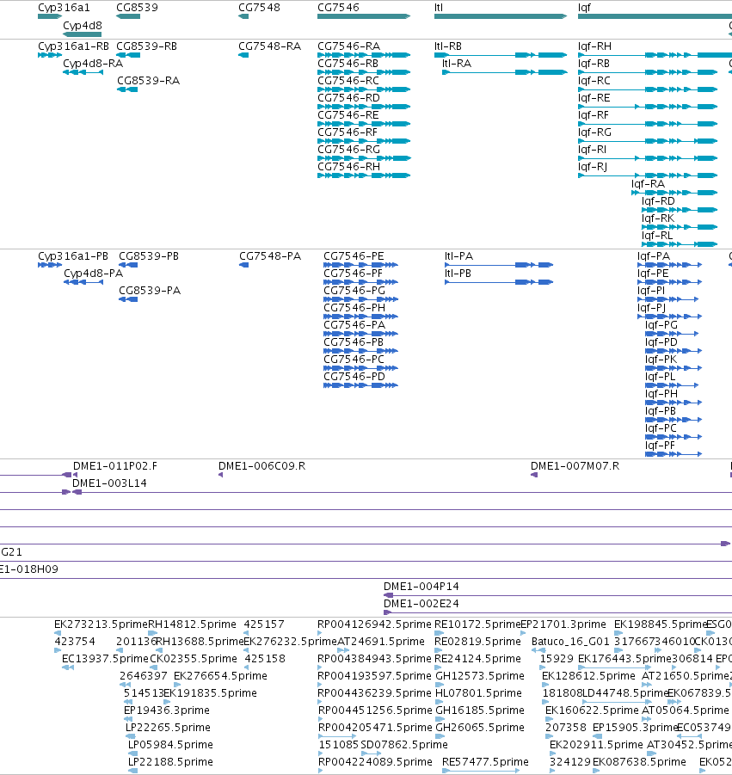Click protein CG7546-PD
This screenshot has width=732, height=775.
coord(360,385)
